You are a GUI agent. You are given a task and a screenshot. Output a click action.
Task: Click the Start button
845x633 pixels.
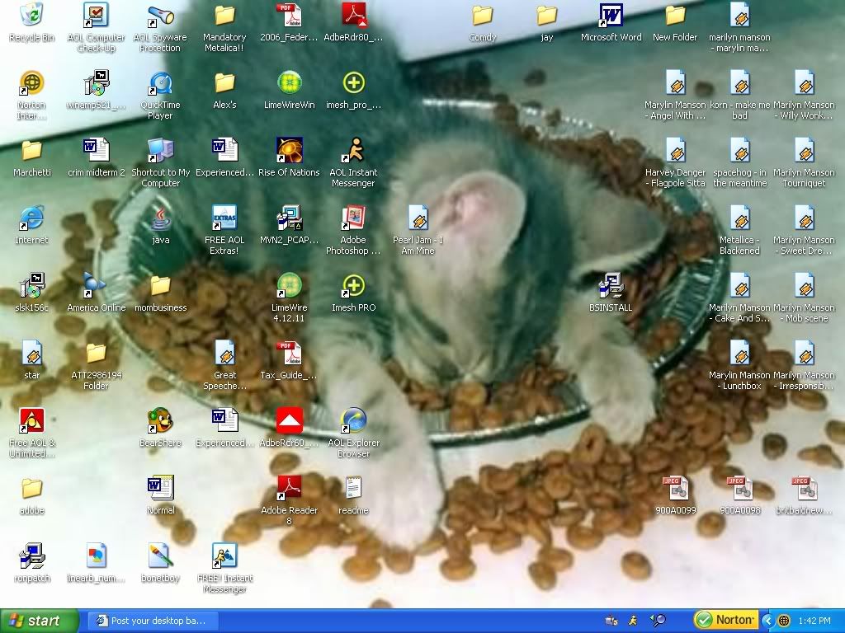point(40,621)
